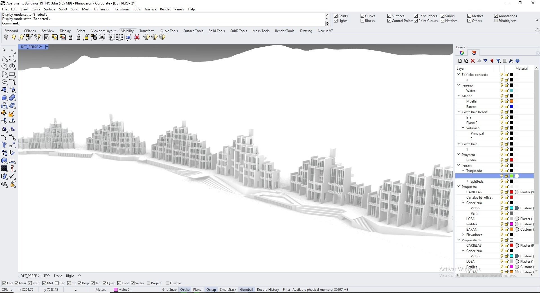Switch to the Surface Tools toolbar tab
The height and width of the screenshot is (293, 540).
[193, 31]
